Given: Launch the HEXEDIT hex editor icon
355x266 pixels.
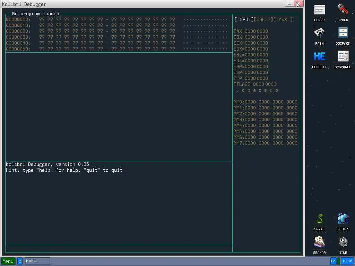Looking at the screenshot, I should point(319,57).
